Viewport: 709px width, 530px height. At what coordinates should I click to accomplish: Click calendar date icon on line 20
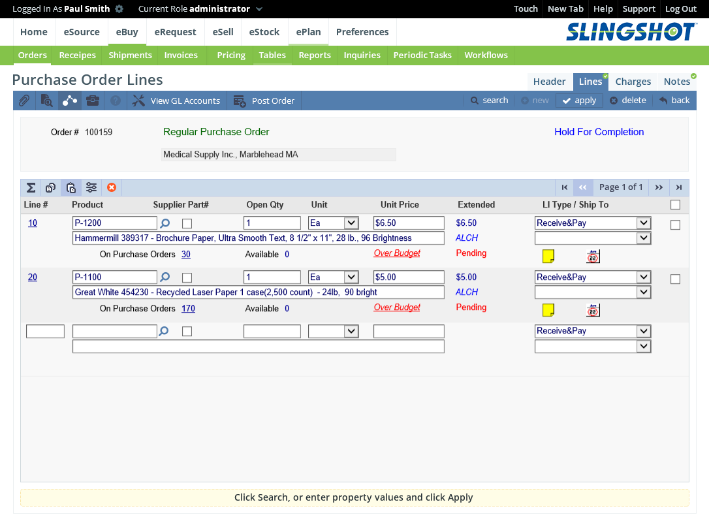click(593, 310)
